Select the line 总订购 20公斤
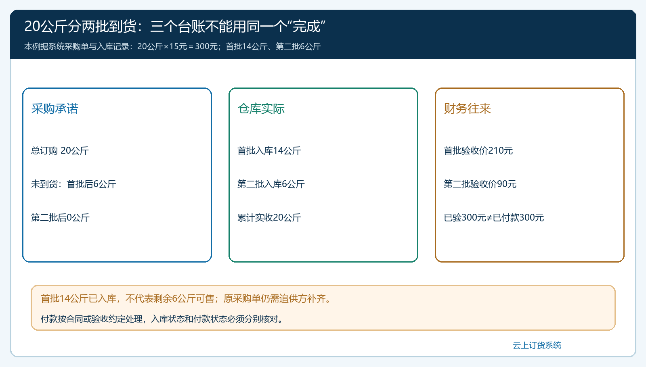 pos(60,150)
